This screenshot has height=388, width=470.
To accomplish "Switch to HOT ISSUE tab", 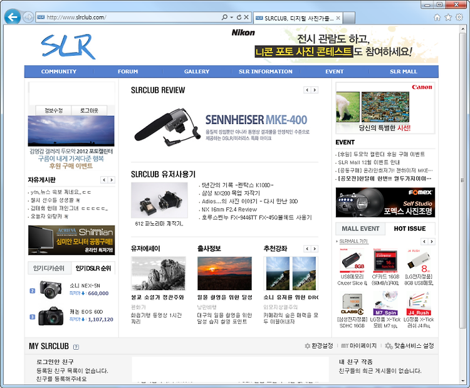I will point(410,229).
